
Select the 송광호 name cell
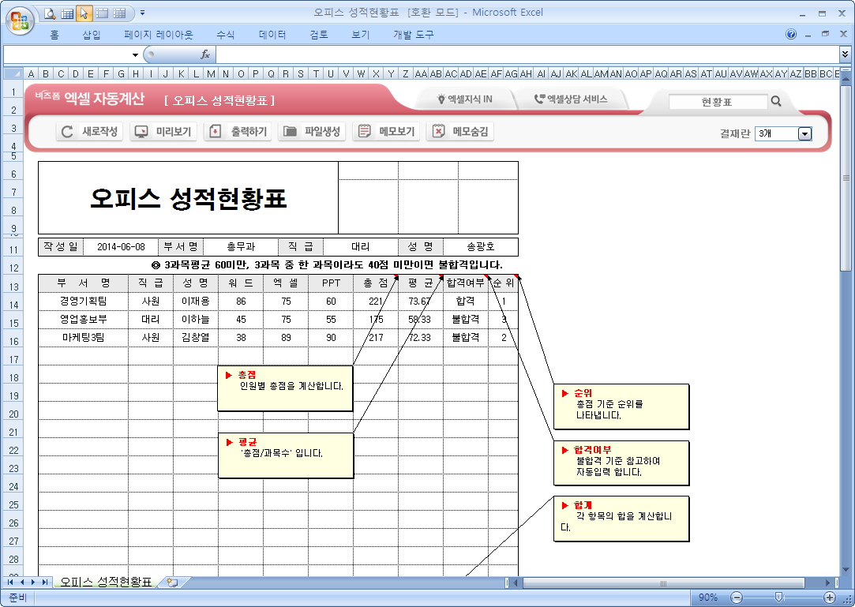coord(480,246)
